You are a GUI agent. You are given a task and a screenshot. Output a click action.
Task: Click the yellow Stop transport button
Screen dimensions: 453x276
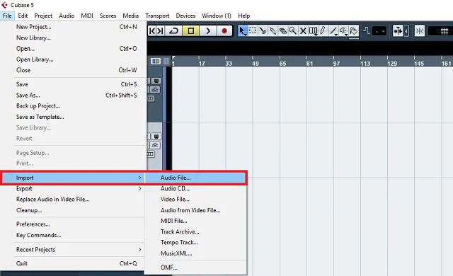click(x=190, y=31)
